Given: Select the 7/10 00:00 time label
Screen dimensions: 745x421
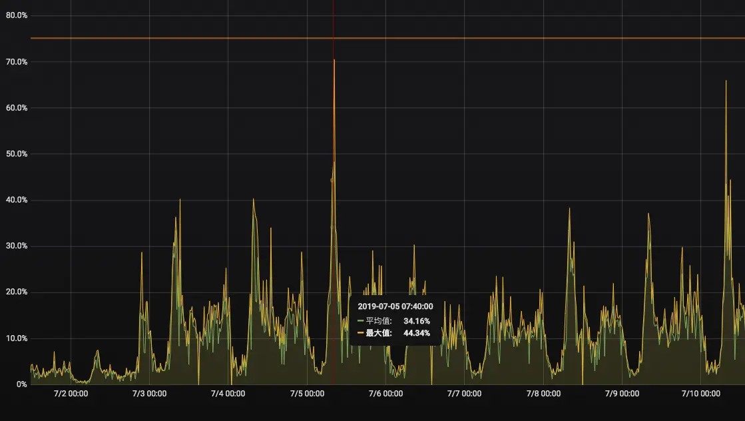Looking at the screenshot, I should [x=701, y=394].
